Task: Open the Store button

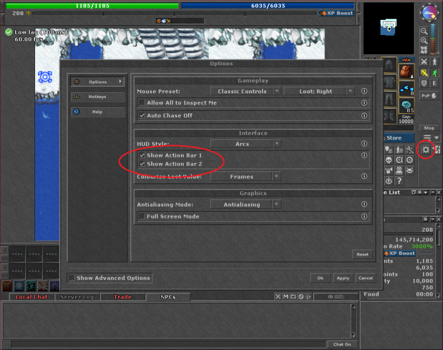Action: coord(399,138)
